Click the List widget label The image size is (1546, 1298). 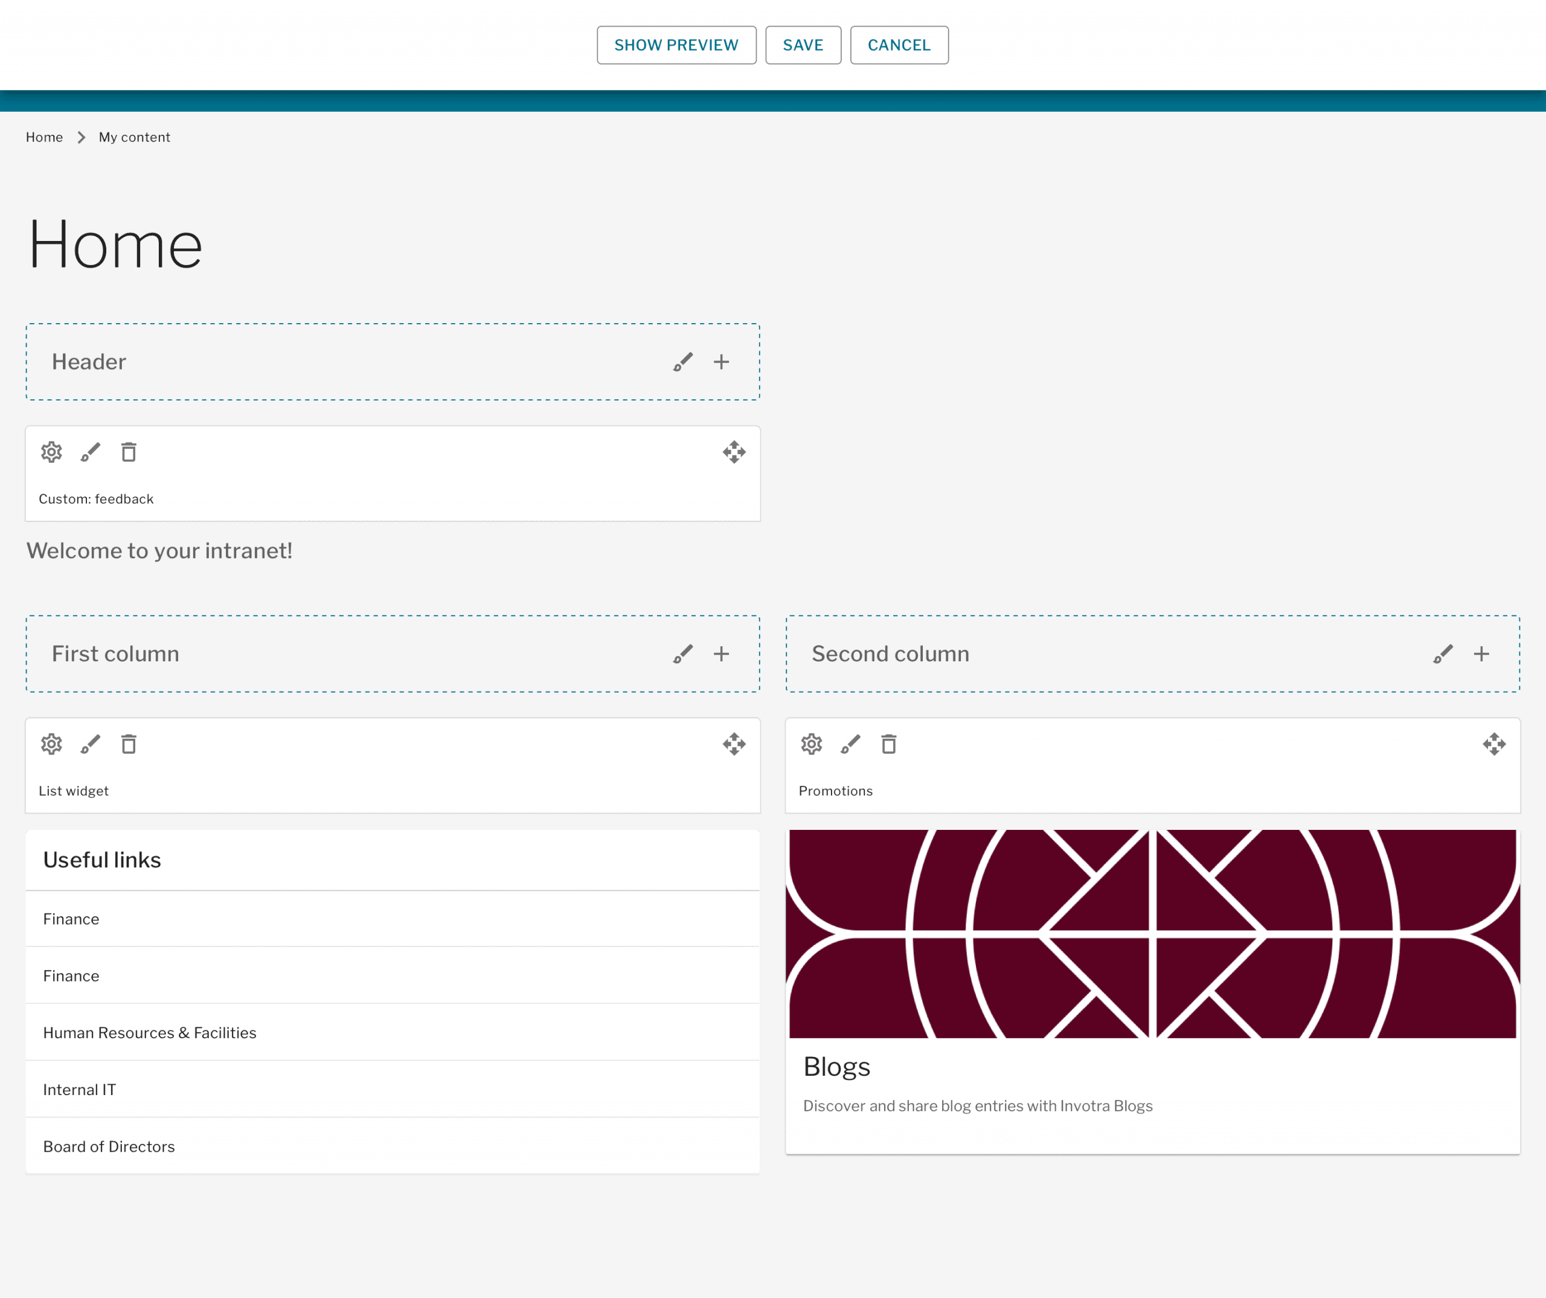tap(74, 791)
